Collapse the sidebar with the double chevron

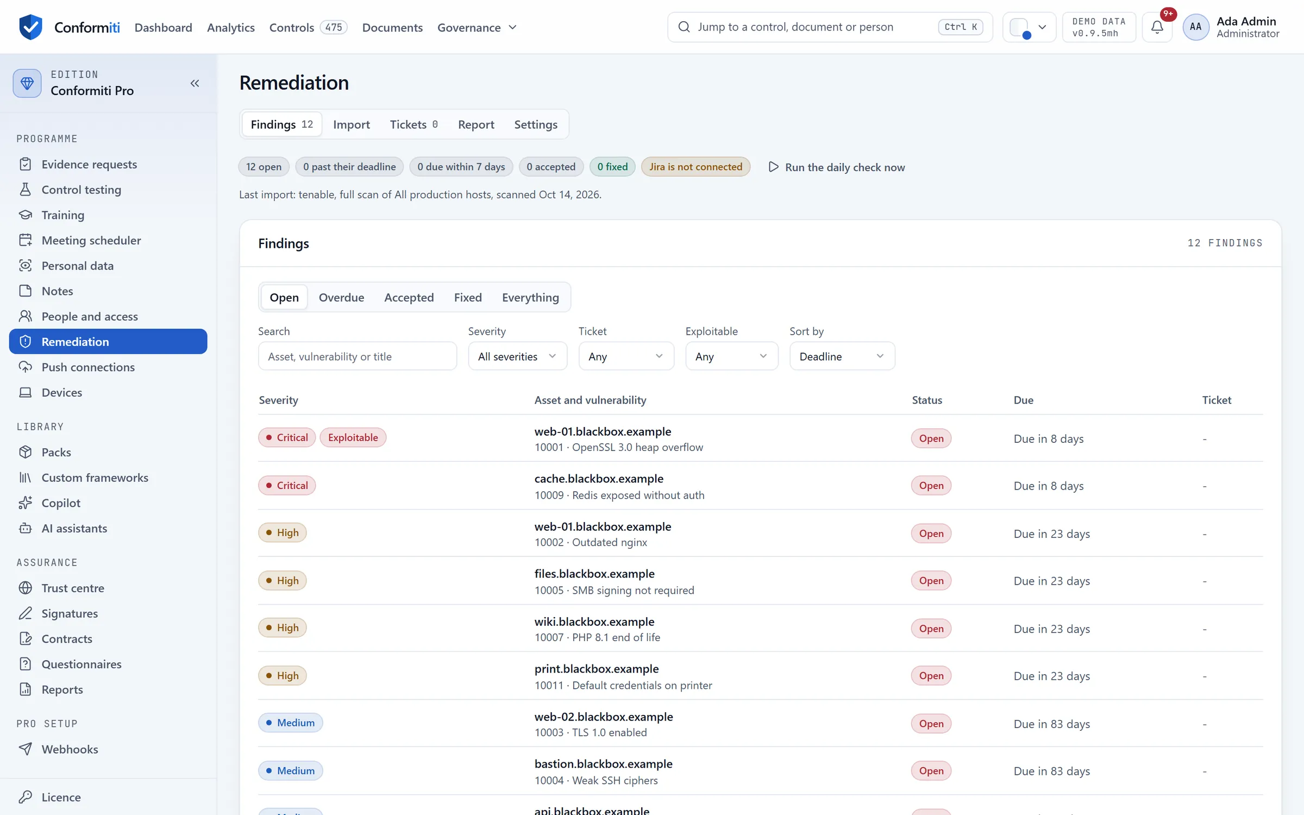click(x=195, y=83)
